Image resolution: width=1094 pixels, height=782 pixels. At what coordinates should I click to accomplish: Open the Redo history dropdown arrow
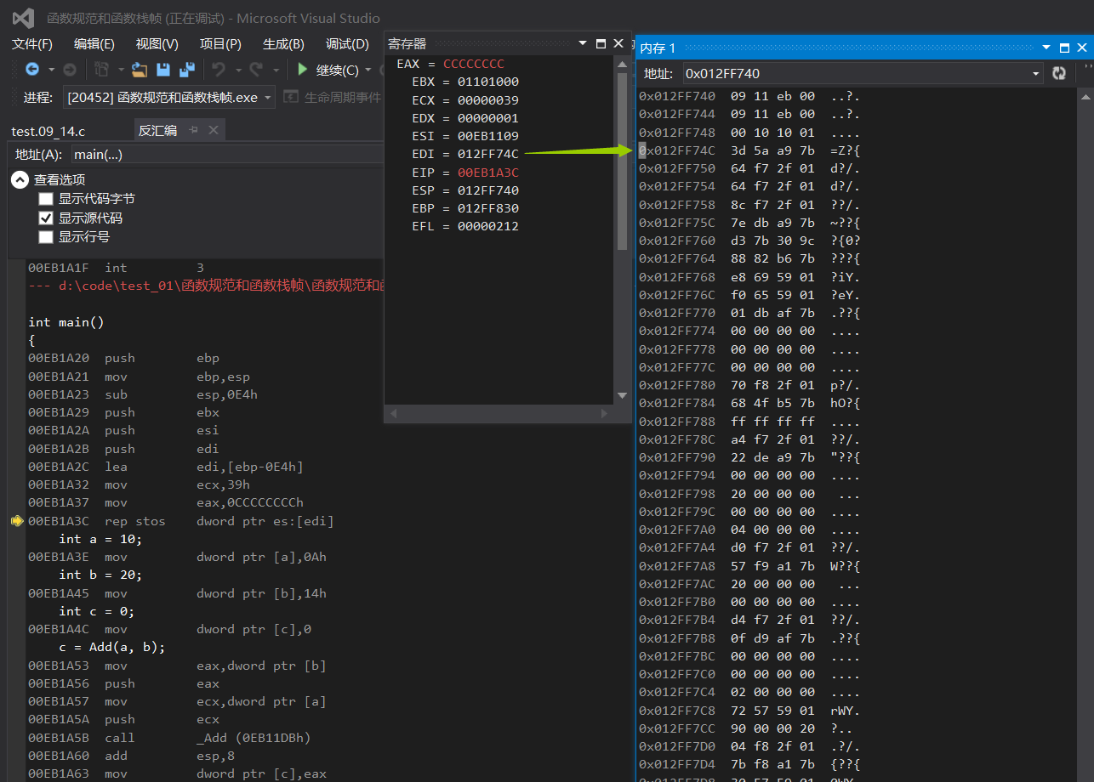[276, 70]
